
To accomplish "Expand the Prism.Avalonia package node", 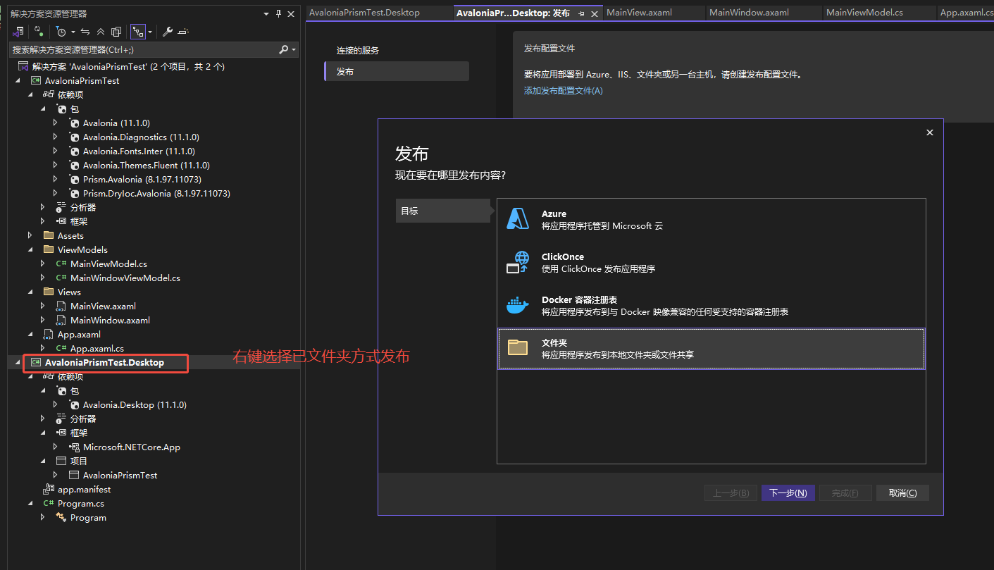I will [x=55, y=179].
